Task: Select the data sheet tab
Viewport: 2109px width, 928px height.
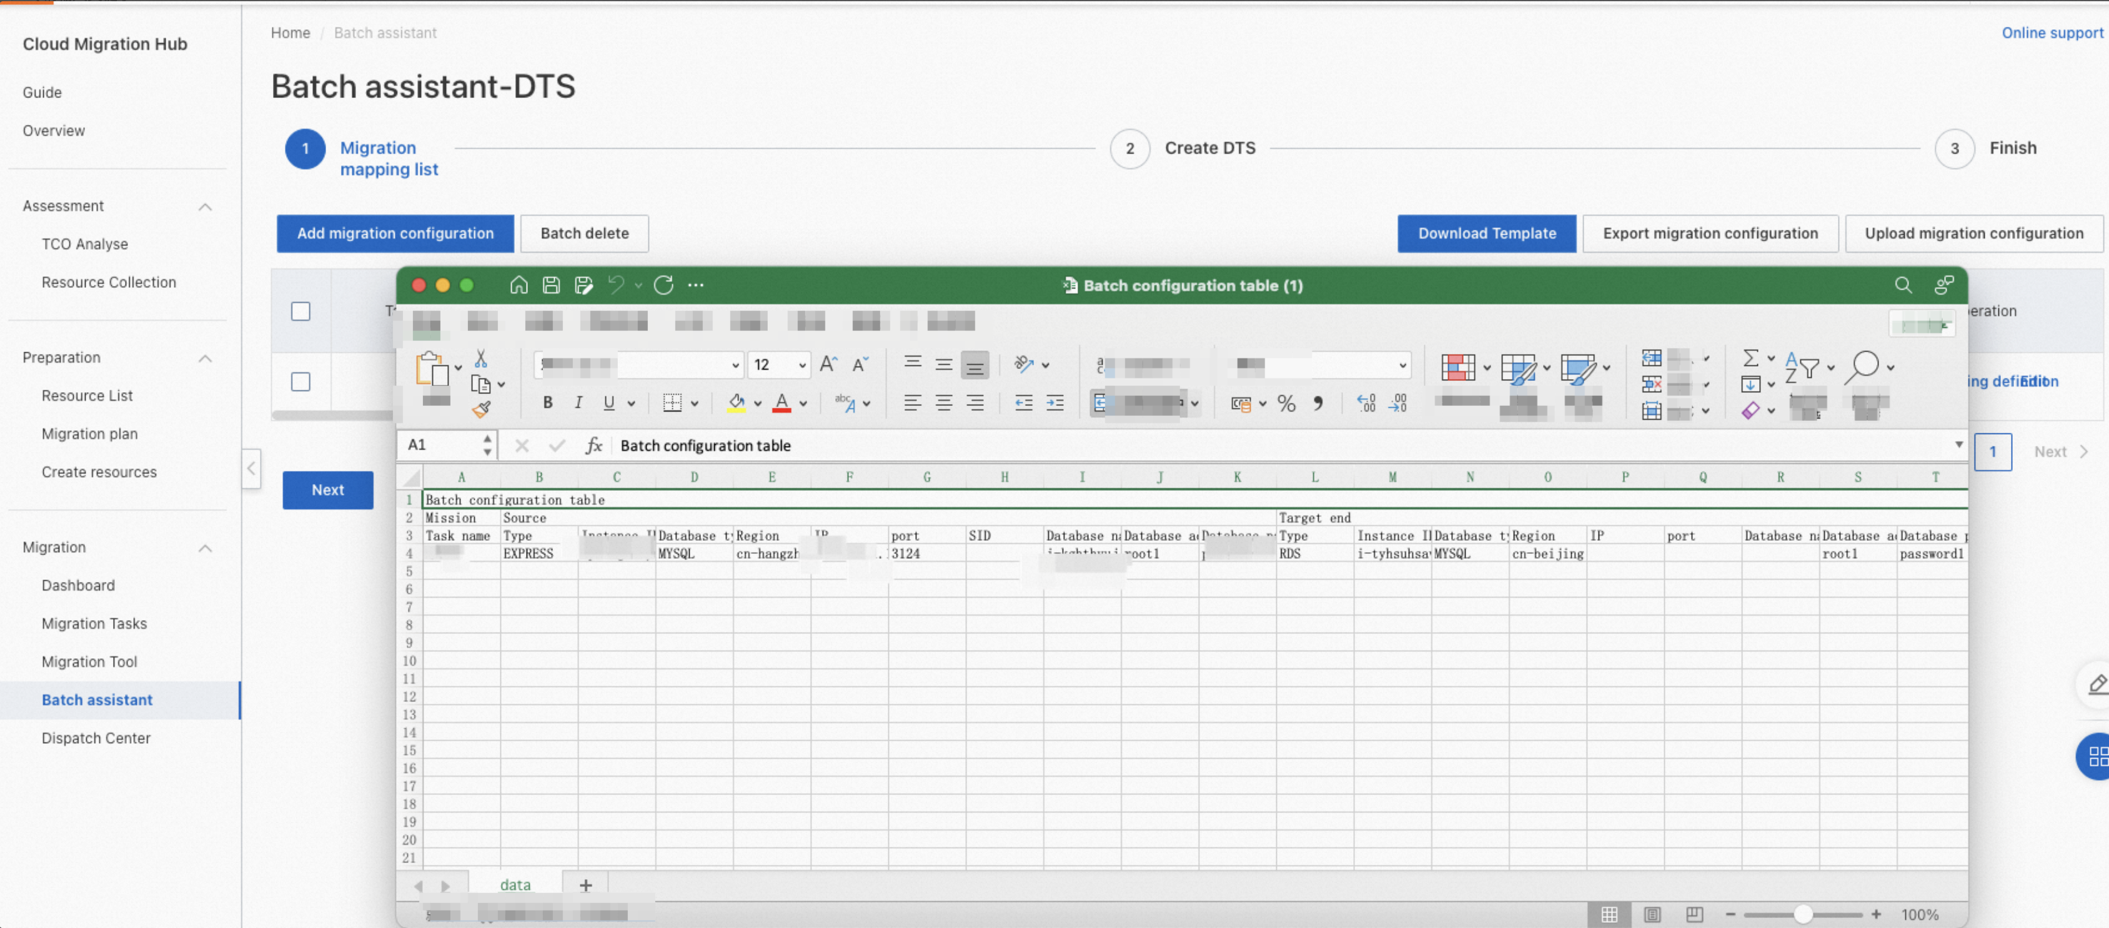Action: coord(515,885)
